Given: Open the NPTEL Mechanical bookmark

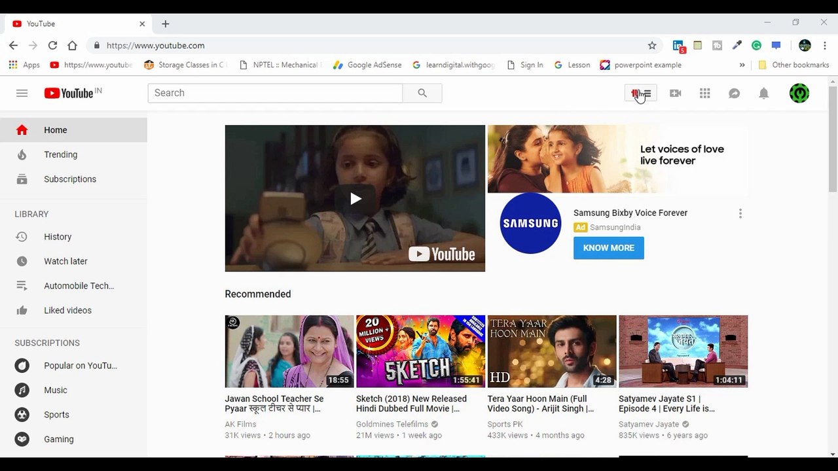Looking at the screenshot, I should pyautogui.click(x=281, y=65).
